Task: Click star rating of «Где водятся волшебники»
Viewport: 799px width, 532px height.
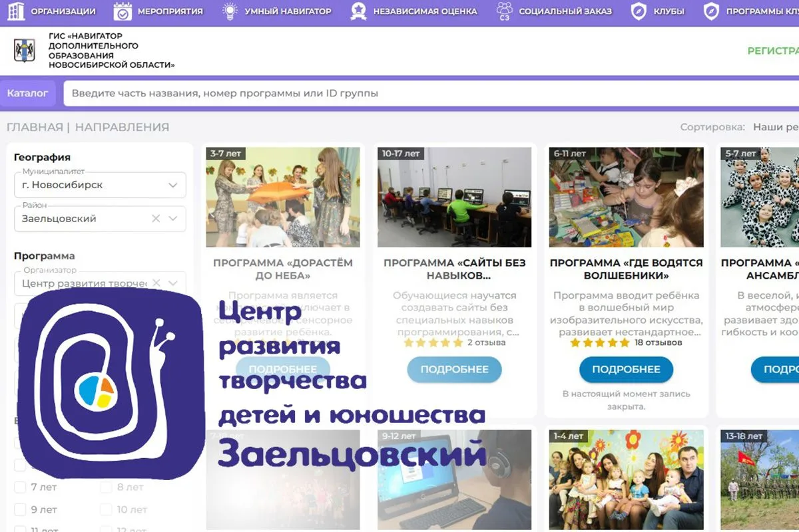Action: (599, 343)
